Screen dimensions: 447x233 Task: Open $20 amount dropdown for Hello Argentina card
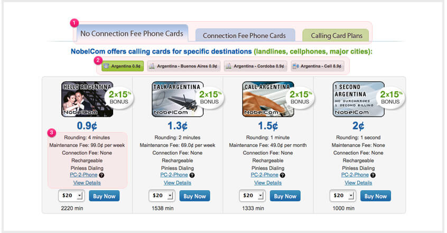tap(71, 195)
